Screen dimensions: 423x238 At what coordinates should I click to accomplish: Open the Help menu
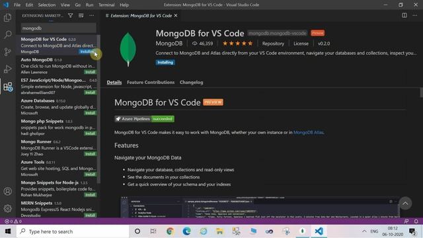pos(124,5)
